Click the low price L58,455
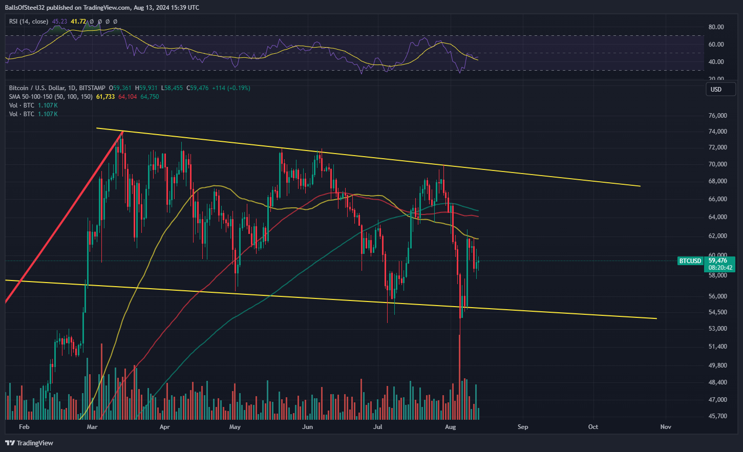 point(172,88)
